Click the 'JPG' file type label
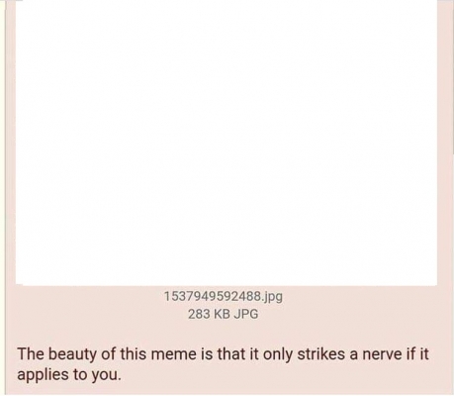This screenshot has height=396, width=454. pyautogui.click(x=246, y=314)
